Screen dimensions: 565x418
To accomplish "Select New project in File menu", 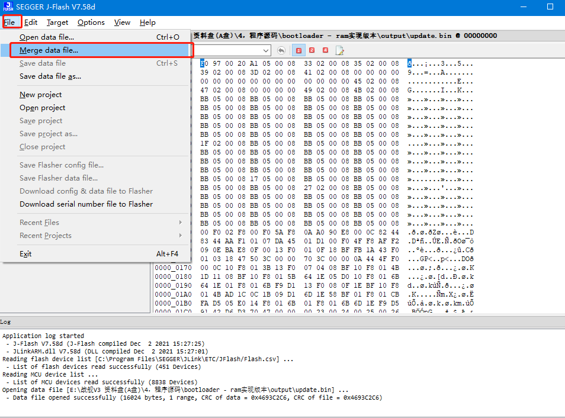I will 95,94.
